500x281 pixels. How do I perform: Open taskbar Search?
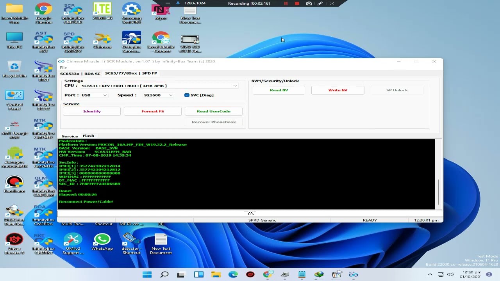(x=164, y=274)
